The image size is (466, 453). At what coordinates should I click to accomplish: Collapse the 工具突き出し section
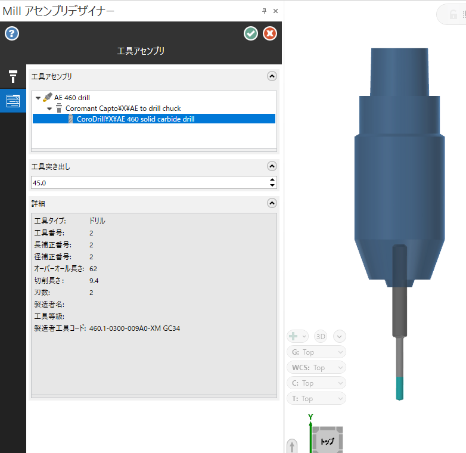(272, 166)
